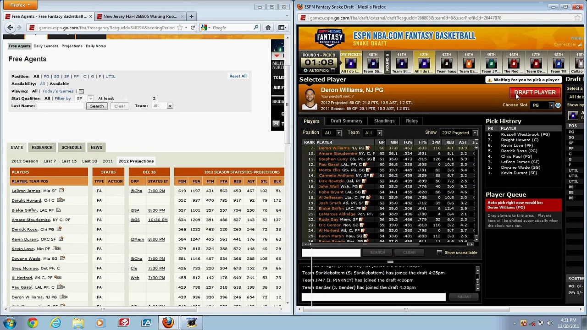Enable the Show unavailable checkbox
Screen dimensions: 587x330
(x=439, y=253)
